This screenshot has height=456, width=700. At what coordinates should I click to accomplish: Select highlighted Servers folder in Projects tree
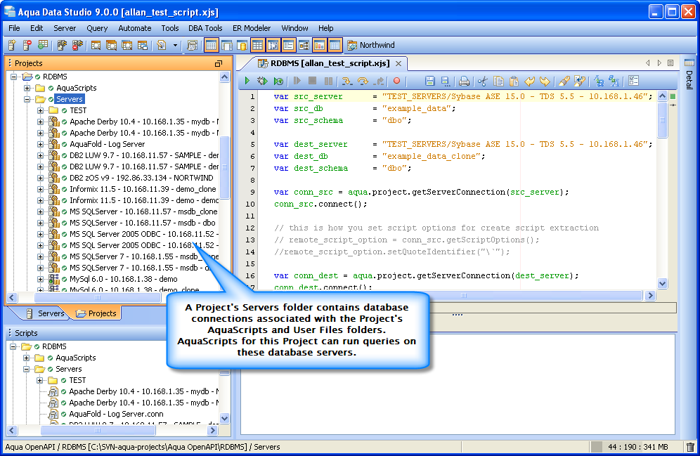coord(70,99)
